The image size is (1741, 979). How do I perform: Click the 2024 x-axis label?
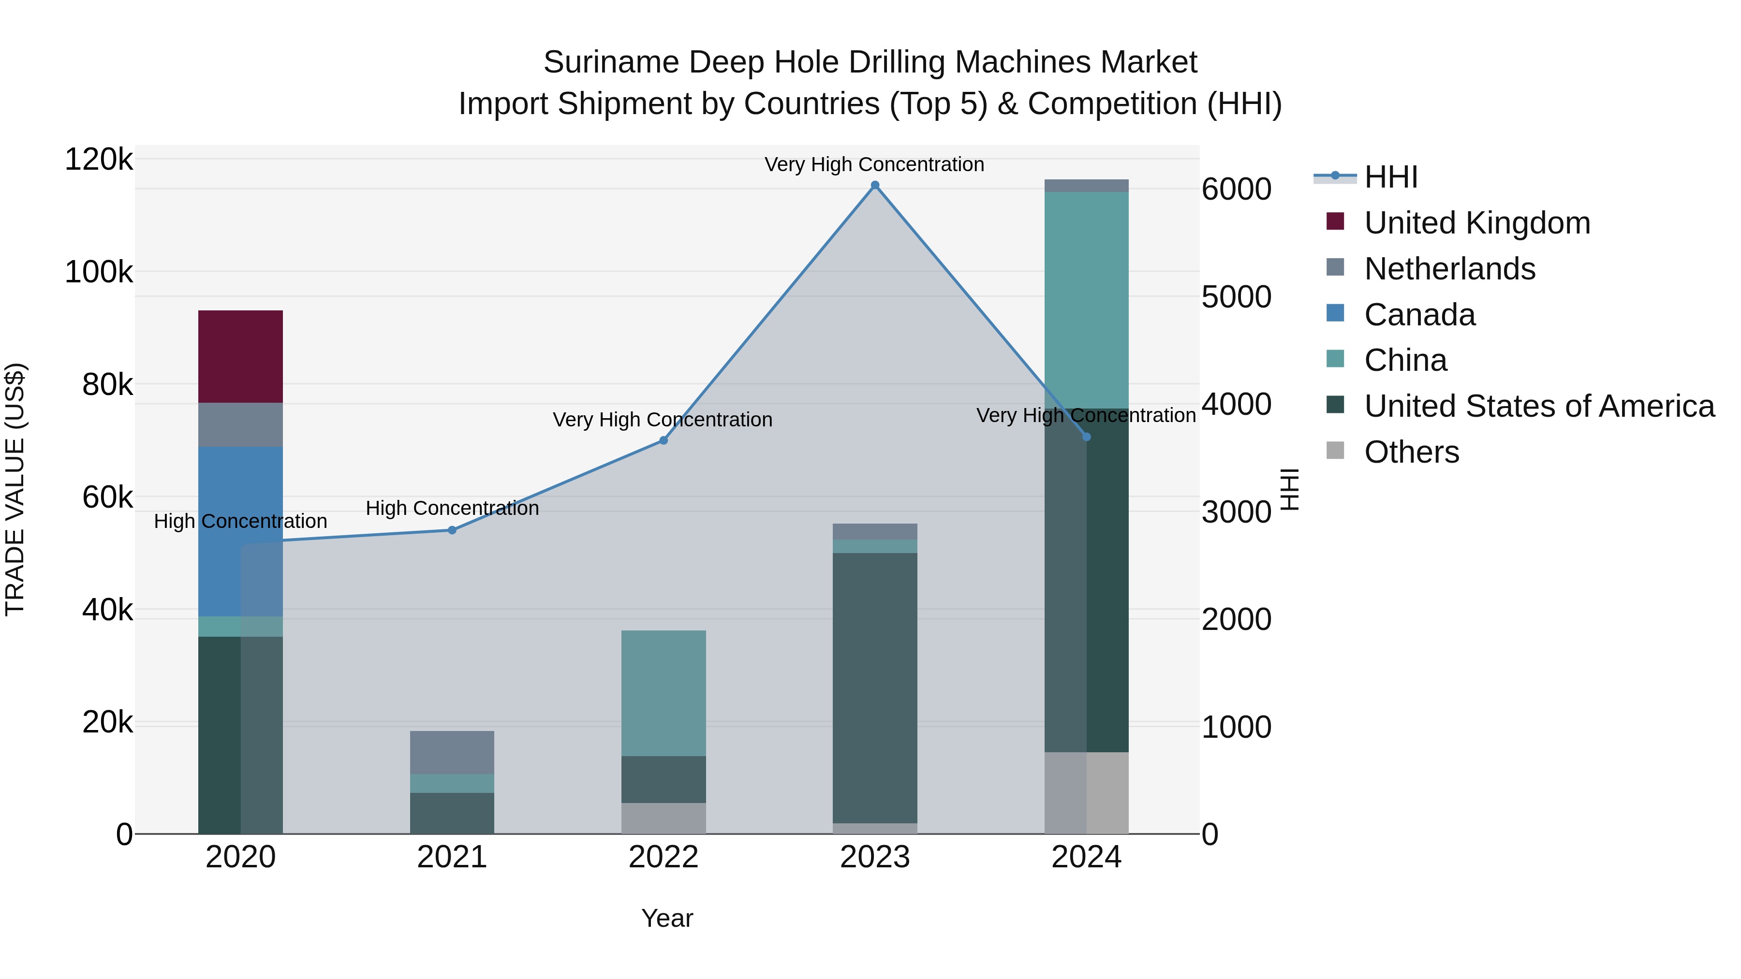pos(1086,857)
